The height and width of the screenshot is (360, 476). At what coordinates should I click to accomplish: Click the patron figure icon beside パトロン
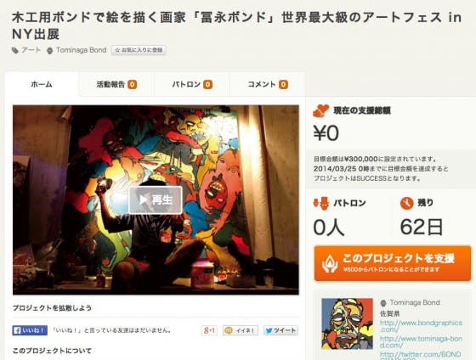321,203
